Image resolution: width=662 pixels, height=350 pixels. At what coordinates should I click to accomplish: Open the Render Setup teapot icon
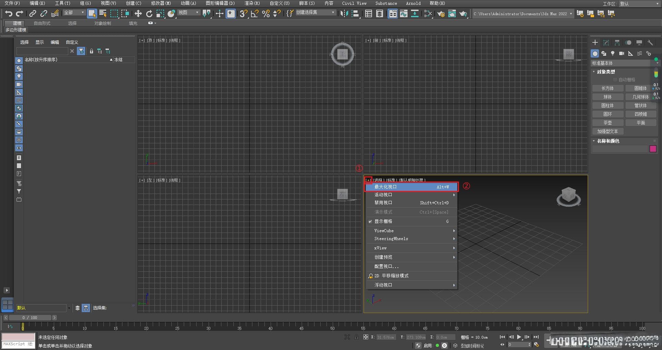(441, 14)
